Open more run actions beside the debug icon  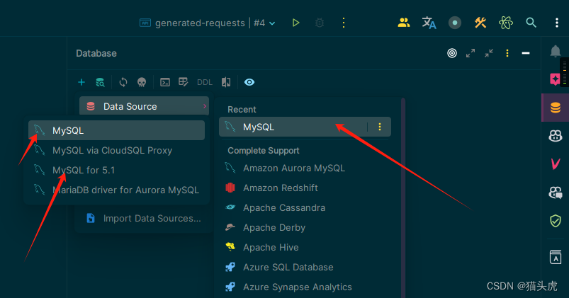pyautogui.click(x=343, y=23)
